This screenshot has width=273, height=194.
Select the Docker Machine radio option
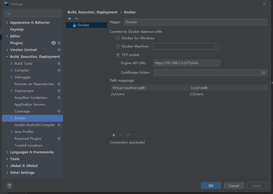pos(118,46)
